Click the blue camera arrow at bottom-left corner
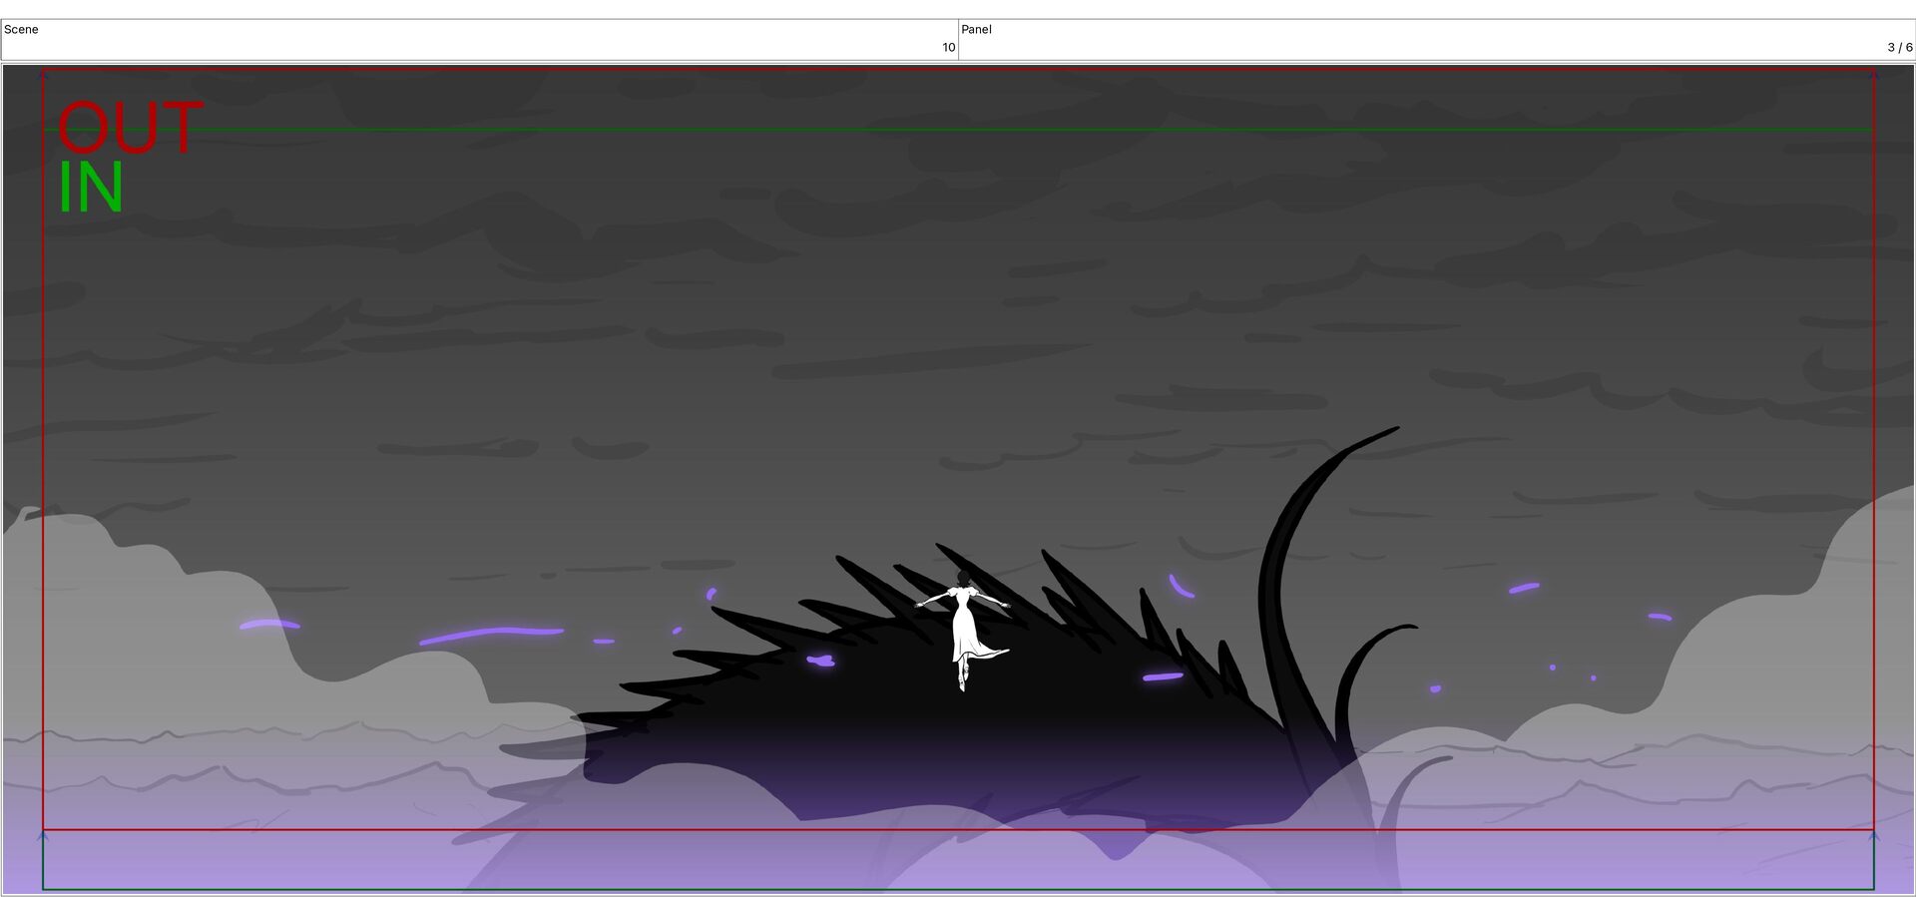Viewport: 1916px width, 897px height. click(43, 834)
